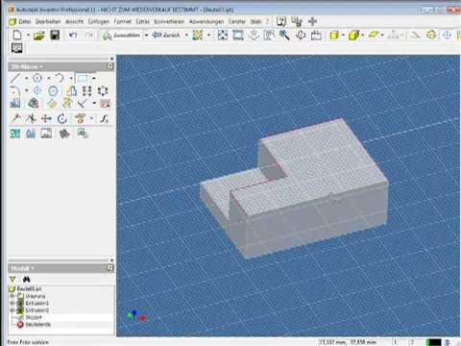Open the Zurück button dropdown arrow
The image size is (461, 346).
coord(186,35)
